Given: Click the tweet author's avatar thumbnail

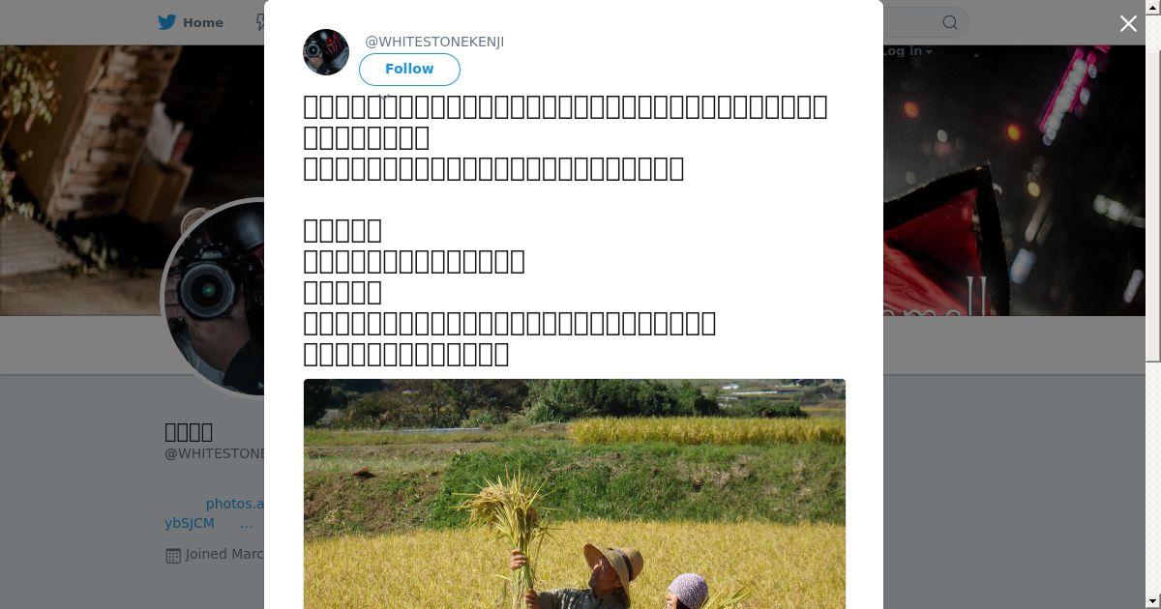Looking at the screenshot, I should coord(326,52).
